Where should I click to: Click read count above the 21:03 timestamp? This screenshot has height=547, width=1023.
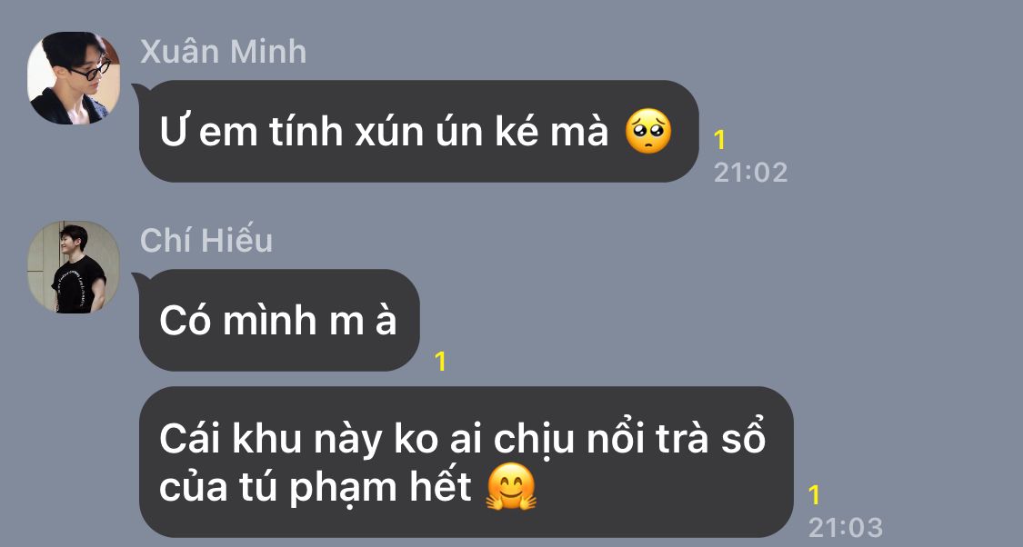pos(814,495)
